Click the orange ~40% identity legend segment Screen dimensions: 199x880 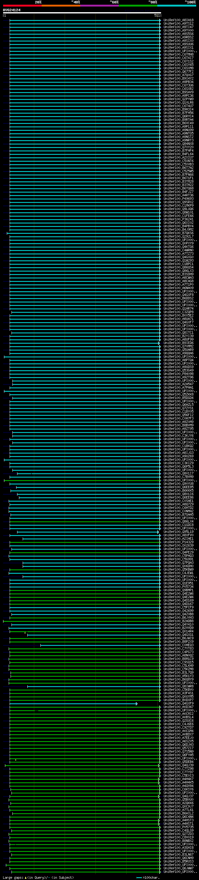click(61, 6)
